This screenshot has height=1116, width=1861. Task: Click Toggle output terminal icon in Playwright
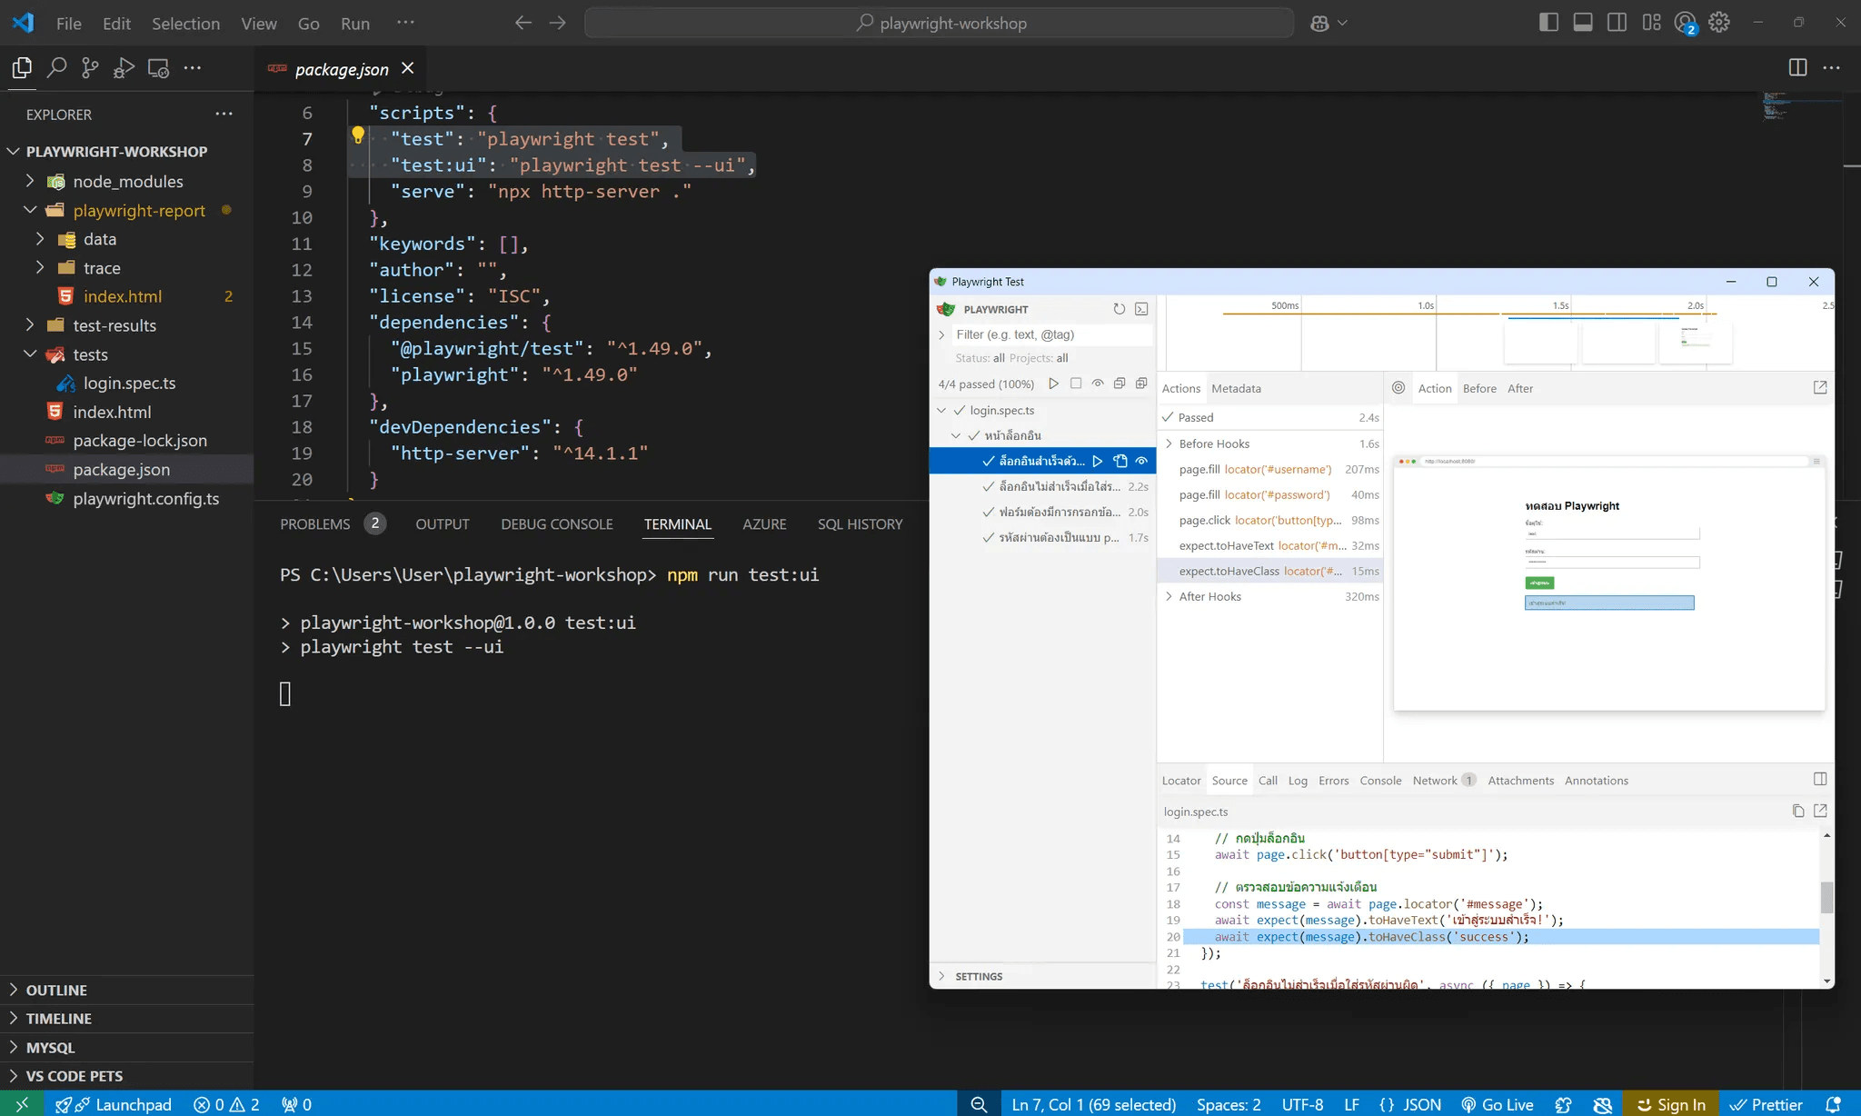pyautogui.click(x=1141, y=309)
